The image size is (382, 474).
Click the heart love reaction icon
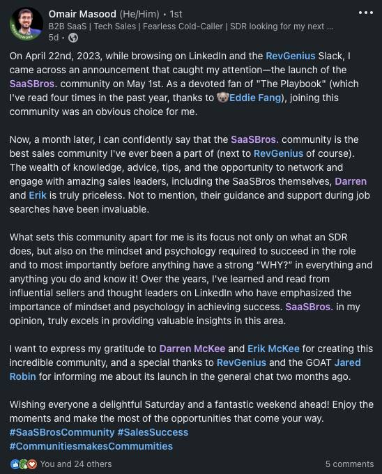tap(32, 464)
